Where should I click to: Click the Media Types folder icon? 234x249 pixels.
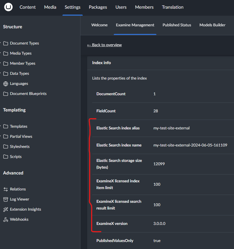click(6, 53)
